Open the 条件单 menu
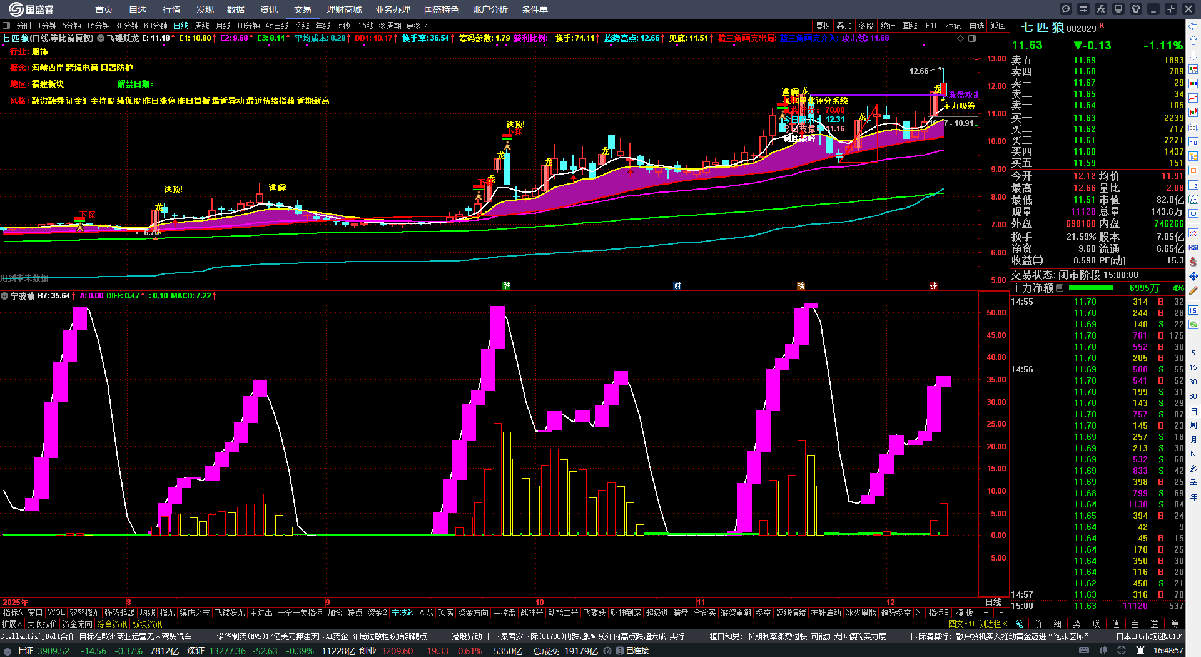Viewport: 1201px width, 657px height. (x=535, y=9)
